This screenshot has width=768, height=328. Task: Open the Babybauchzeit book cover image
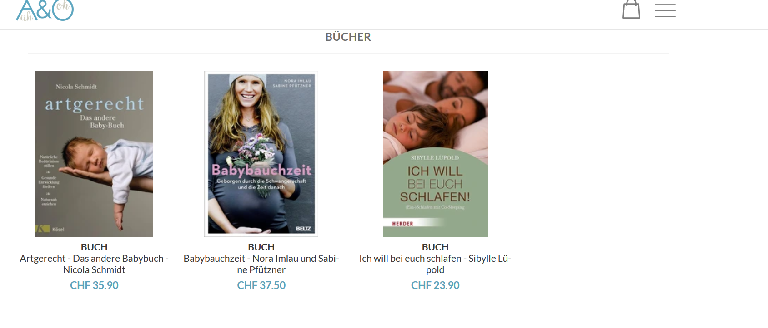pos(261,154)
